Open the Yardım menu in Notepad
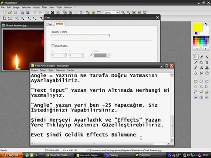 (x=70, y=70)
